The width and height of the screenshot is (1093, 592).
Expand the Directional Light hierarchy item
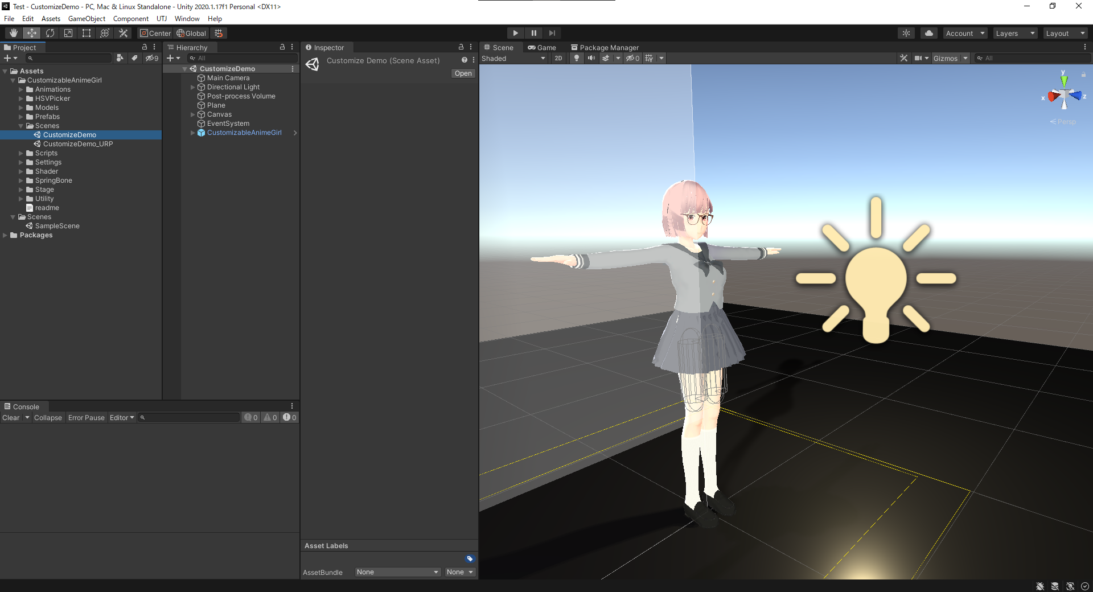point(192,87)
